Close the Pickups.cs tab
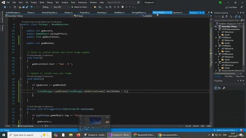The width and height of the screenshot is (246, 138). click(x=203, y=13)
